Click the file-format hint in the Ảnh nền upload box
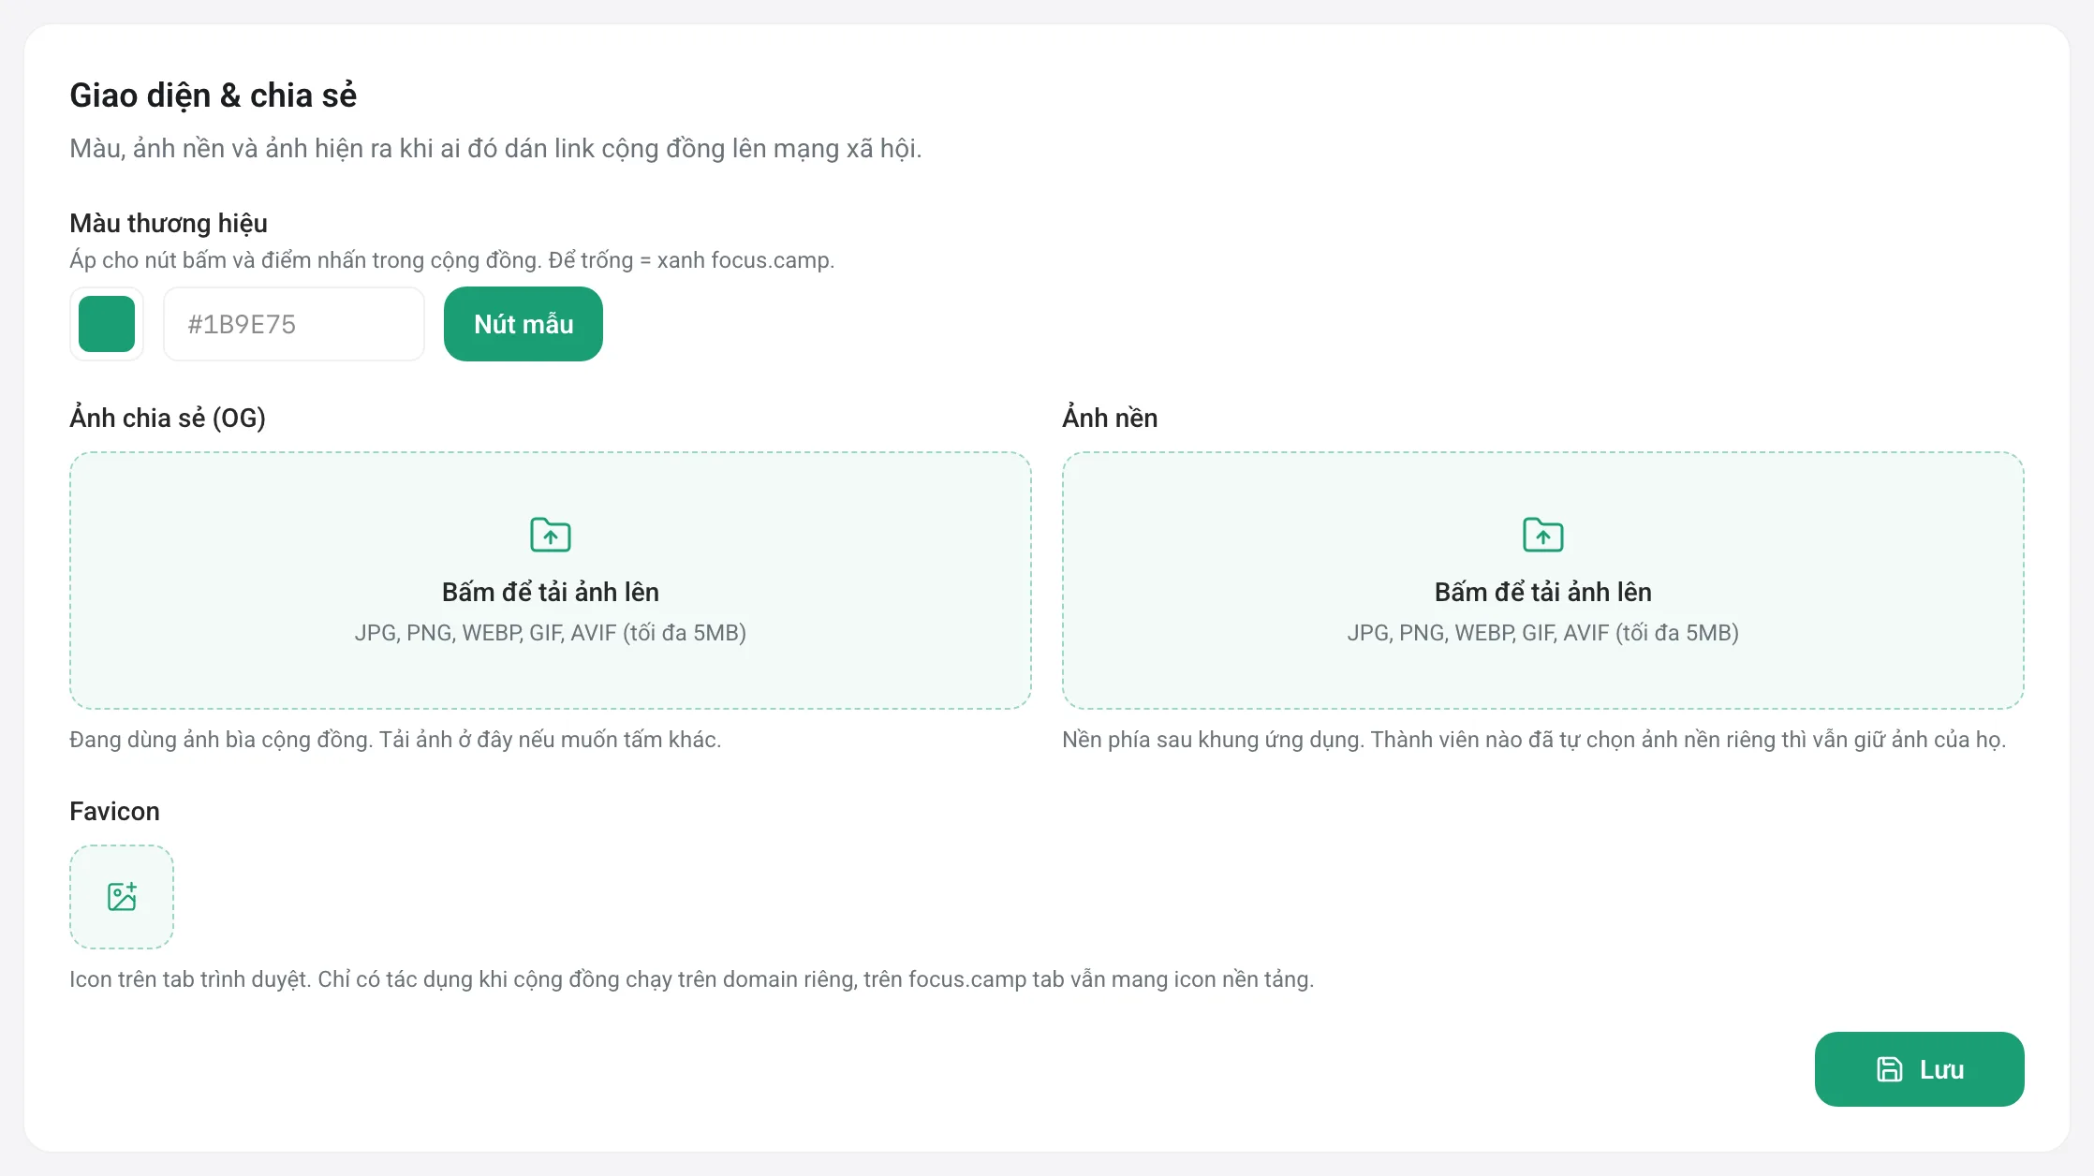The width and height of the screenshot is (2094, 1176). point(1543,633)
